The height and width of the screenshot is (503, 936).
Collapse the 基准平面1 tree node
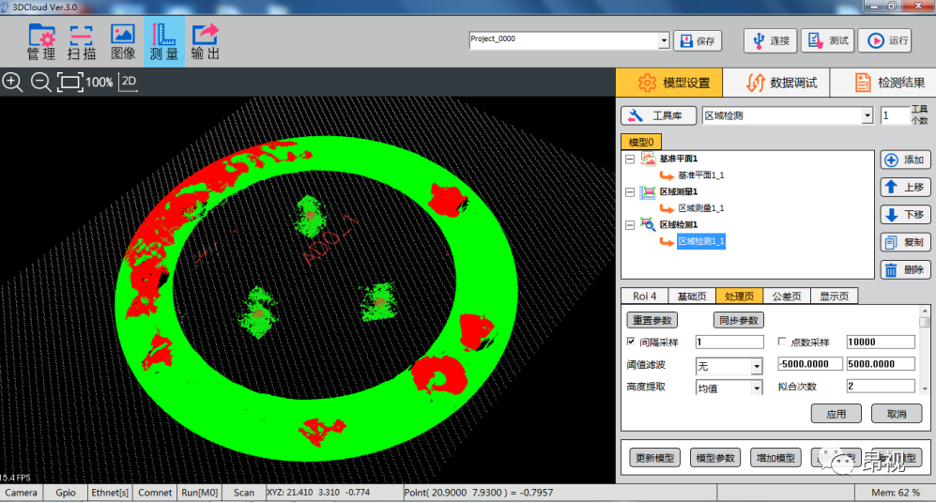pos(630,160)
